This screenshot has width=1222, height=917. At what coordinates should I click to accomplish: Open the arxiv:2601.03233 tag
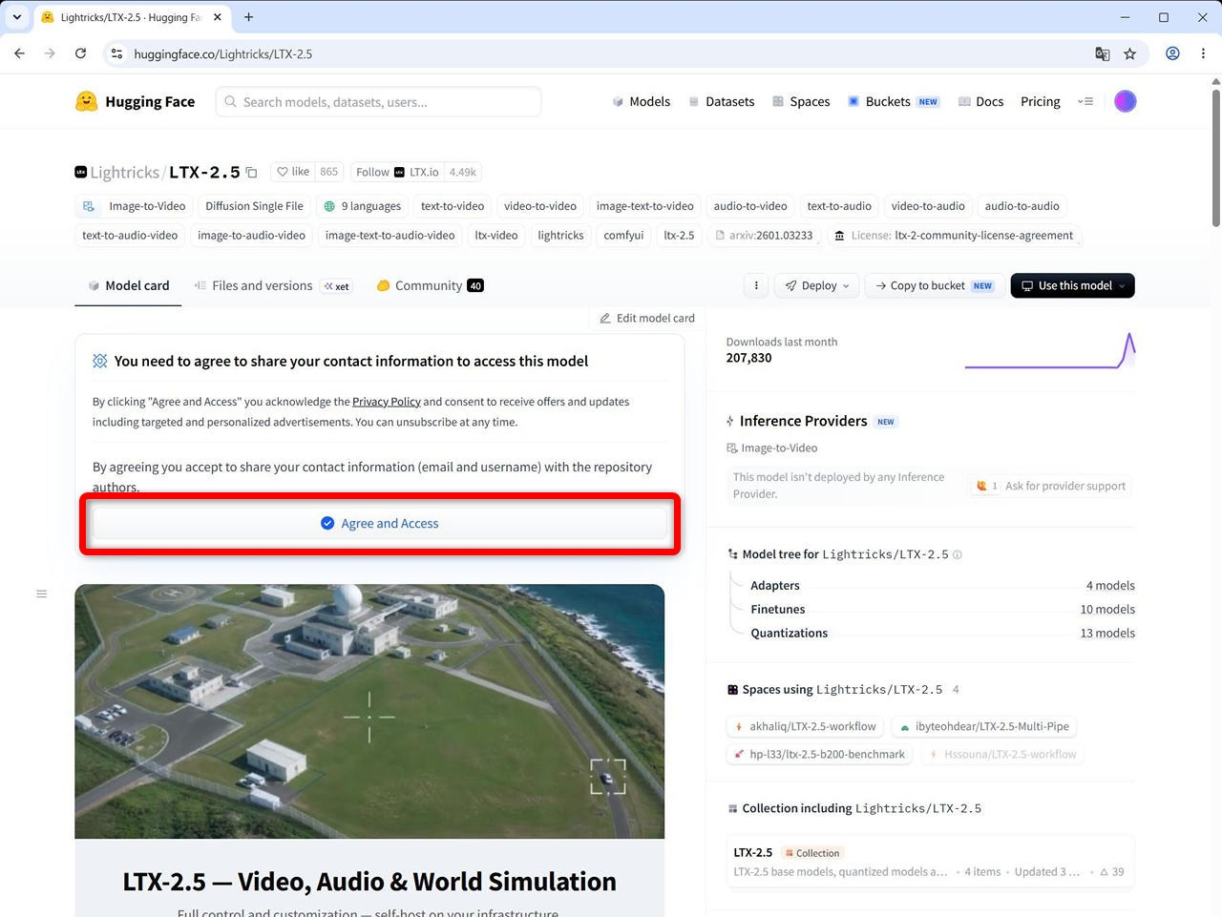[x=764, y=235]
